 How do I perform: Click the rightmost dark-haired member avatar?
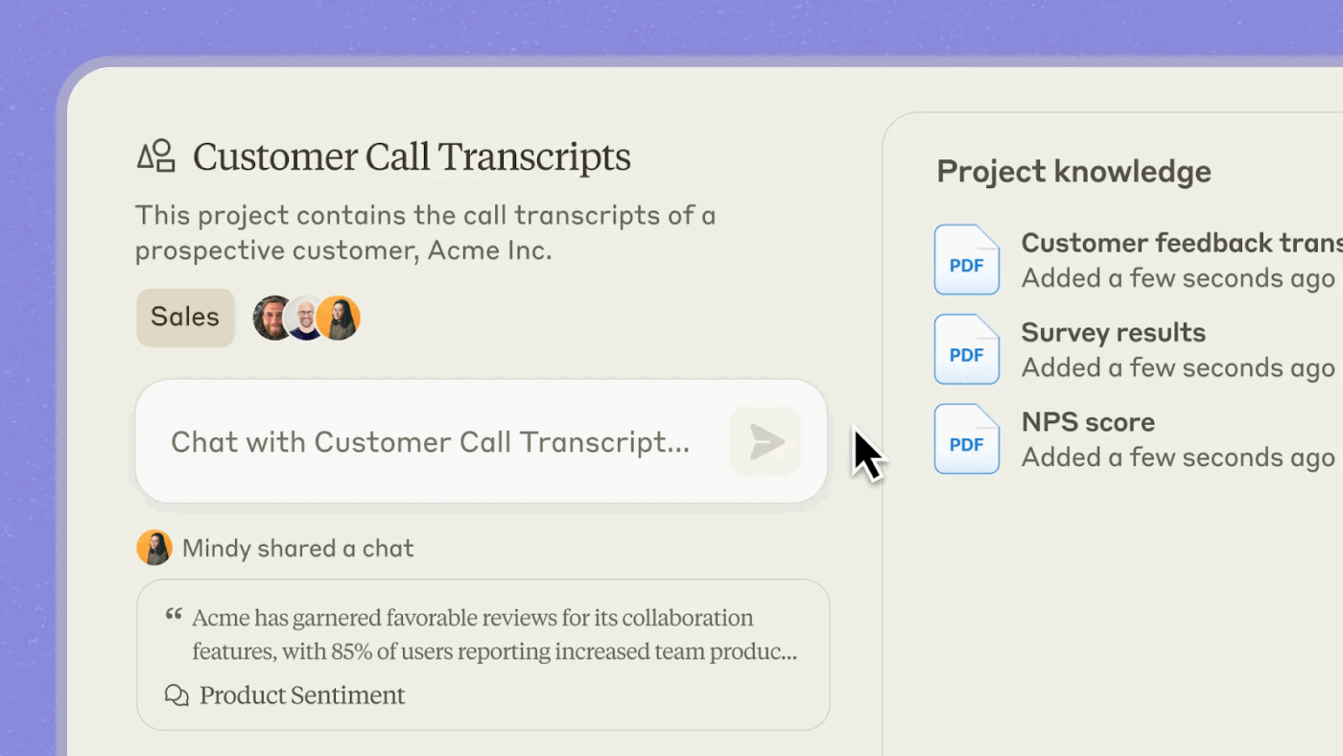coord(338,317)
